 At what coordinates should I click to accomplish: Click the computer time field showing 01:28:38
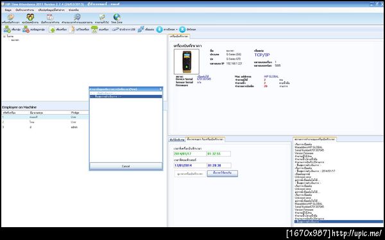(x=219, y=166)
